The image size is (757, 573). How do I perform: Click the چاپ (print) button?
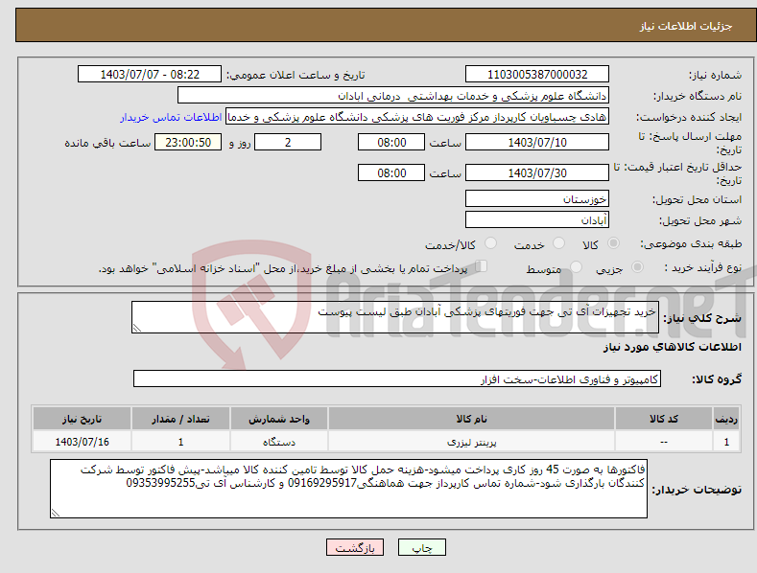(421, 548)
